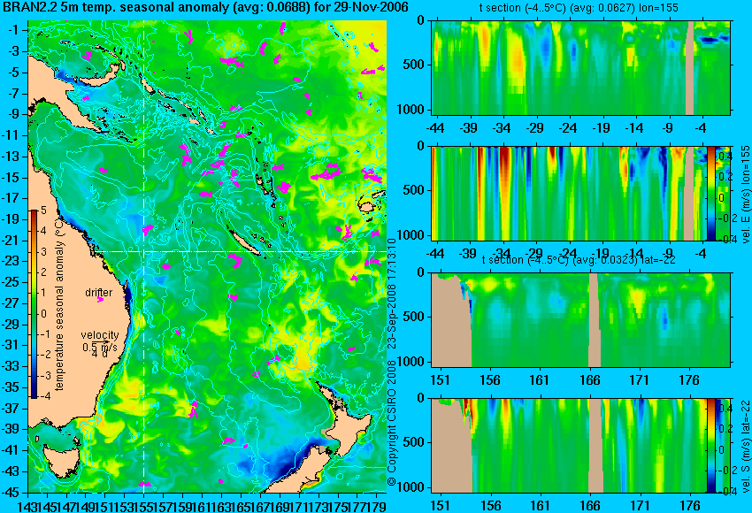Screen dimensions: 752x513
Task: Click the temperature anomaly color bar on the main map
Action: coord(35,304)
